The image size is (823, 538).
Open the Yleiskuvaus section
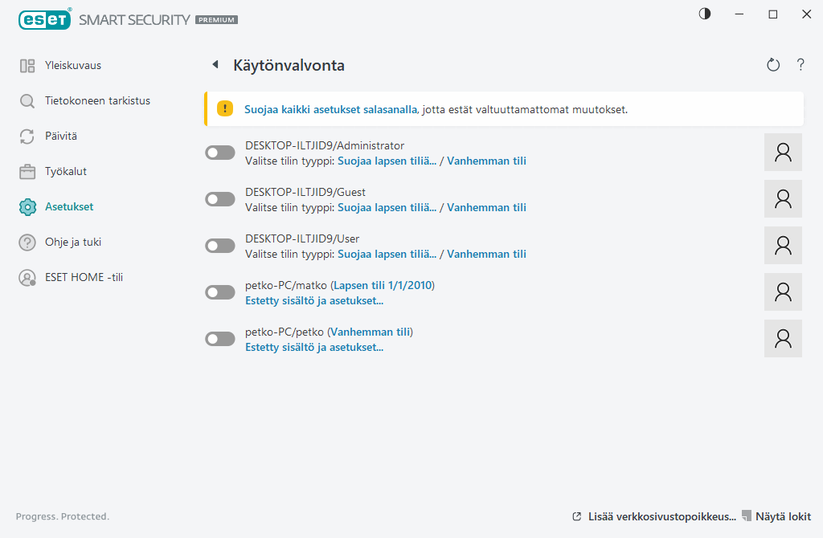pyautogui.click(x=72, y=66)
